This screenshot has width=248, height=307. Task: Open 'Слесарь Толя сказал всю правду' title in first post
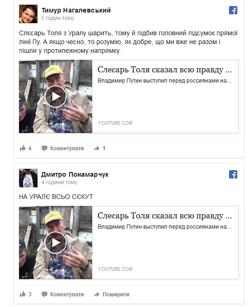165,70
